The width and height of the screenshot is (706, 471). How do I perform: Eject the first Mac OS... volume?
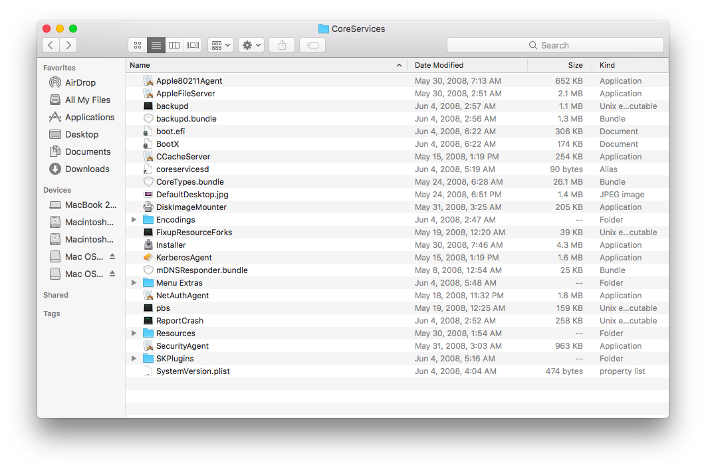(112, 256)
